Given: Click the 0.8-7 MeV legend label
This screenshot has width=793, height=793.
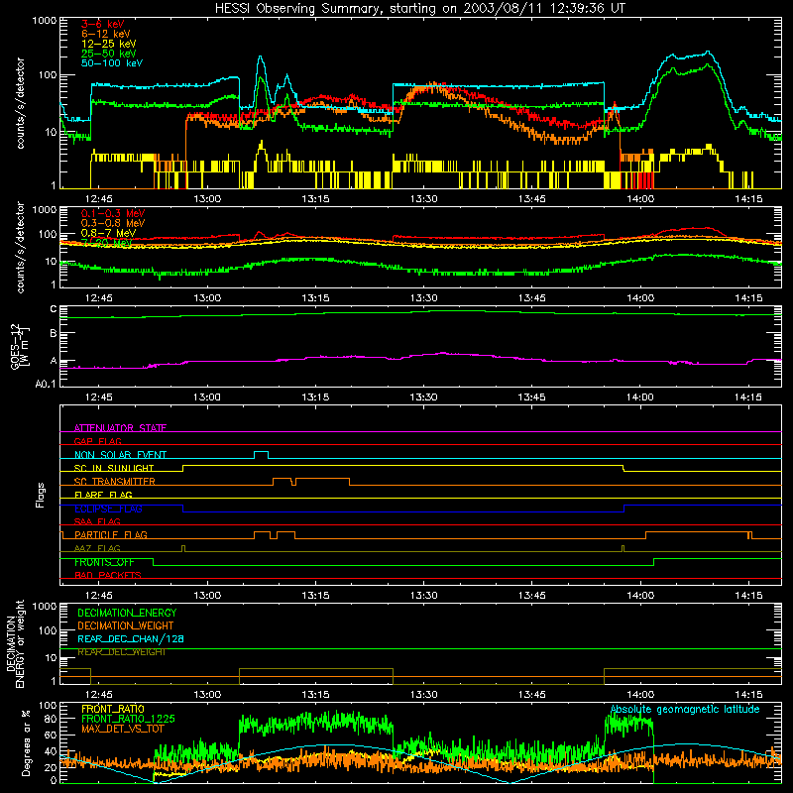Looking at the screenshot, I should 108,233.
